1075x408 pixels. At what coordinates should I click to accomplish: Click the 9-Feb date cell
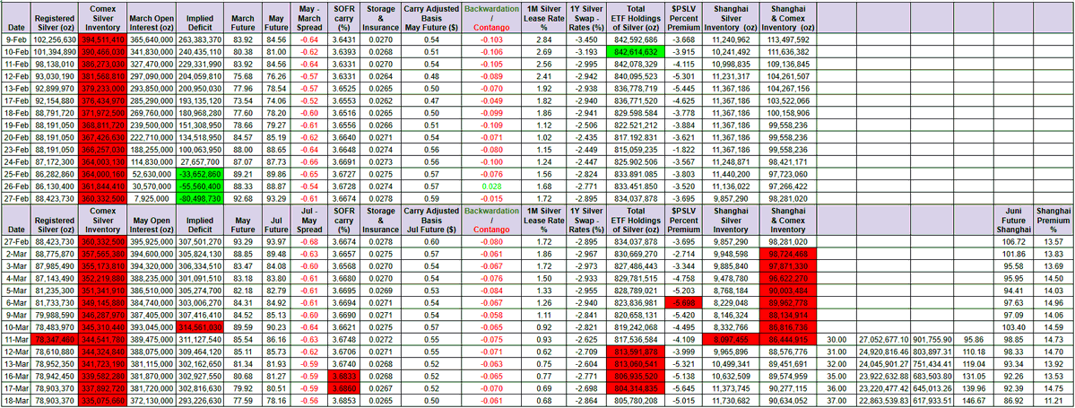tap(16, 39)
